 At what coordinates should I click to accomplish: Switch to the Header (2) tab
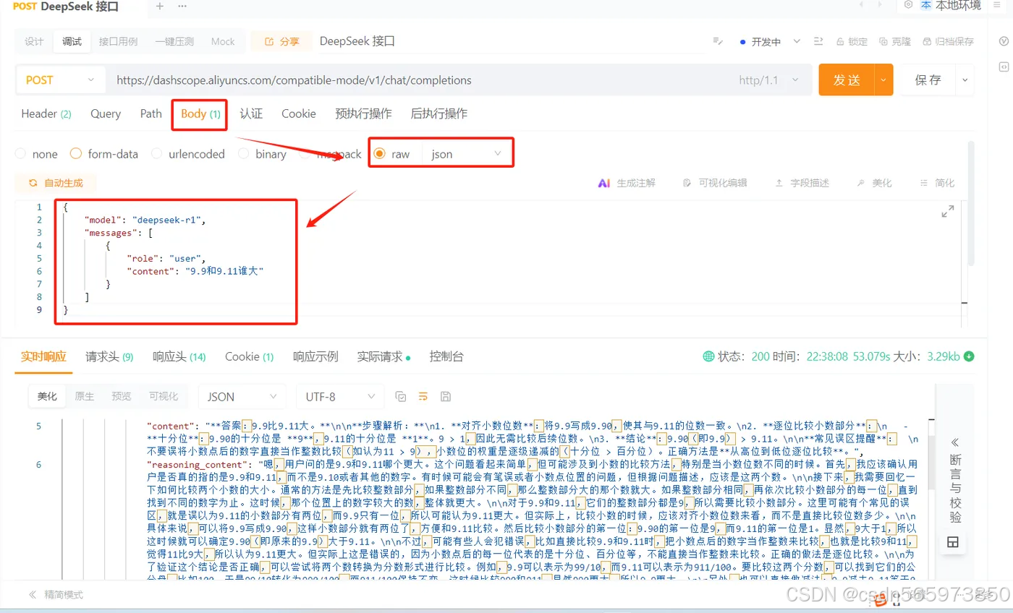coord(46,113)
